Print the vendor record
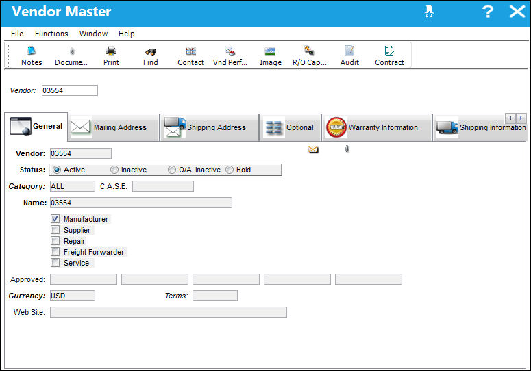This screenshot has width=531, height=371. tap(111, 56)
